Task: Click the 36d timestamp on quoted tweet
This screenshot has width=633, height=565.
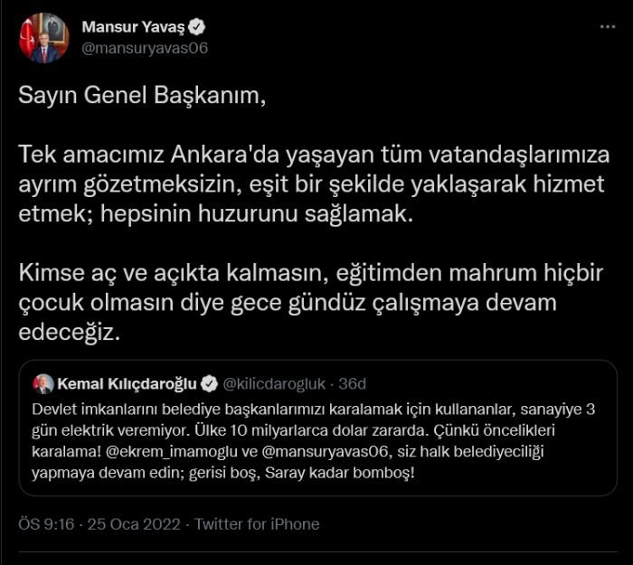Action: [x=354, y=381]
